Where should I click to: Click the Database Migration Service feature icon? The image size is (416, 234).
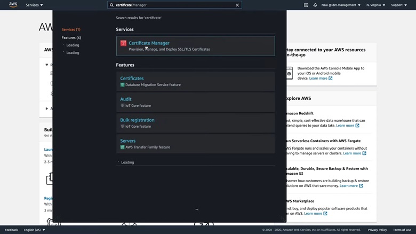pos(122,85)
